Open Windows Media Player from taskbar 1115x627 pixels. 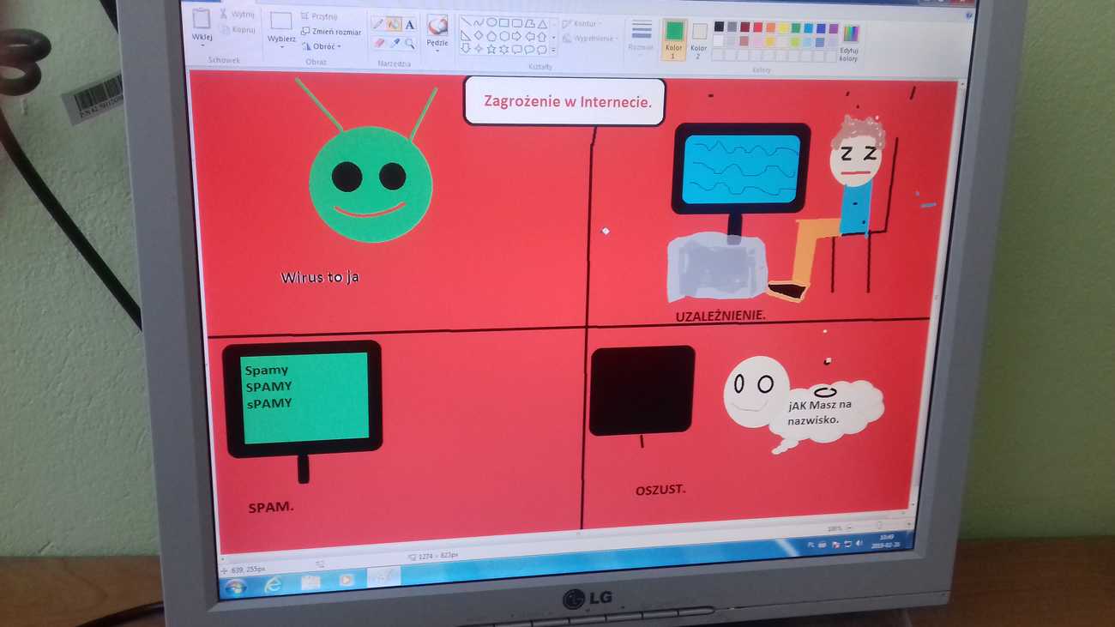346,581
